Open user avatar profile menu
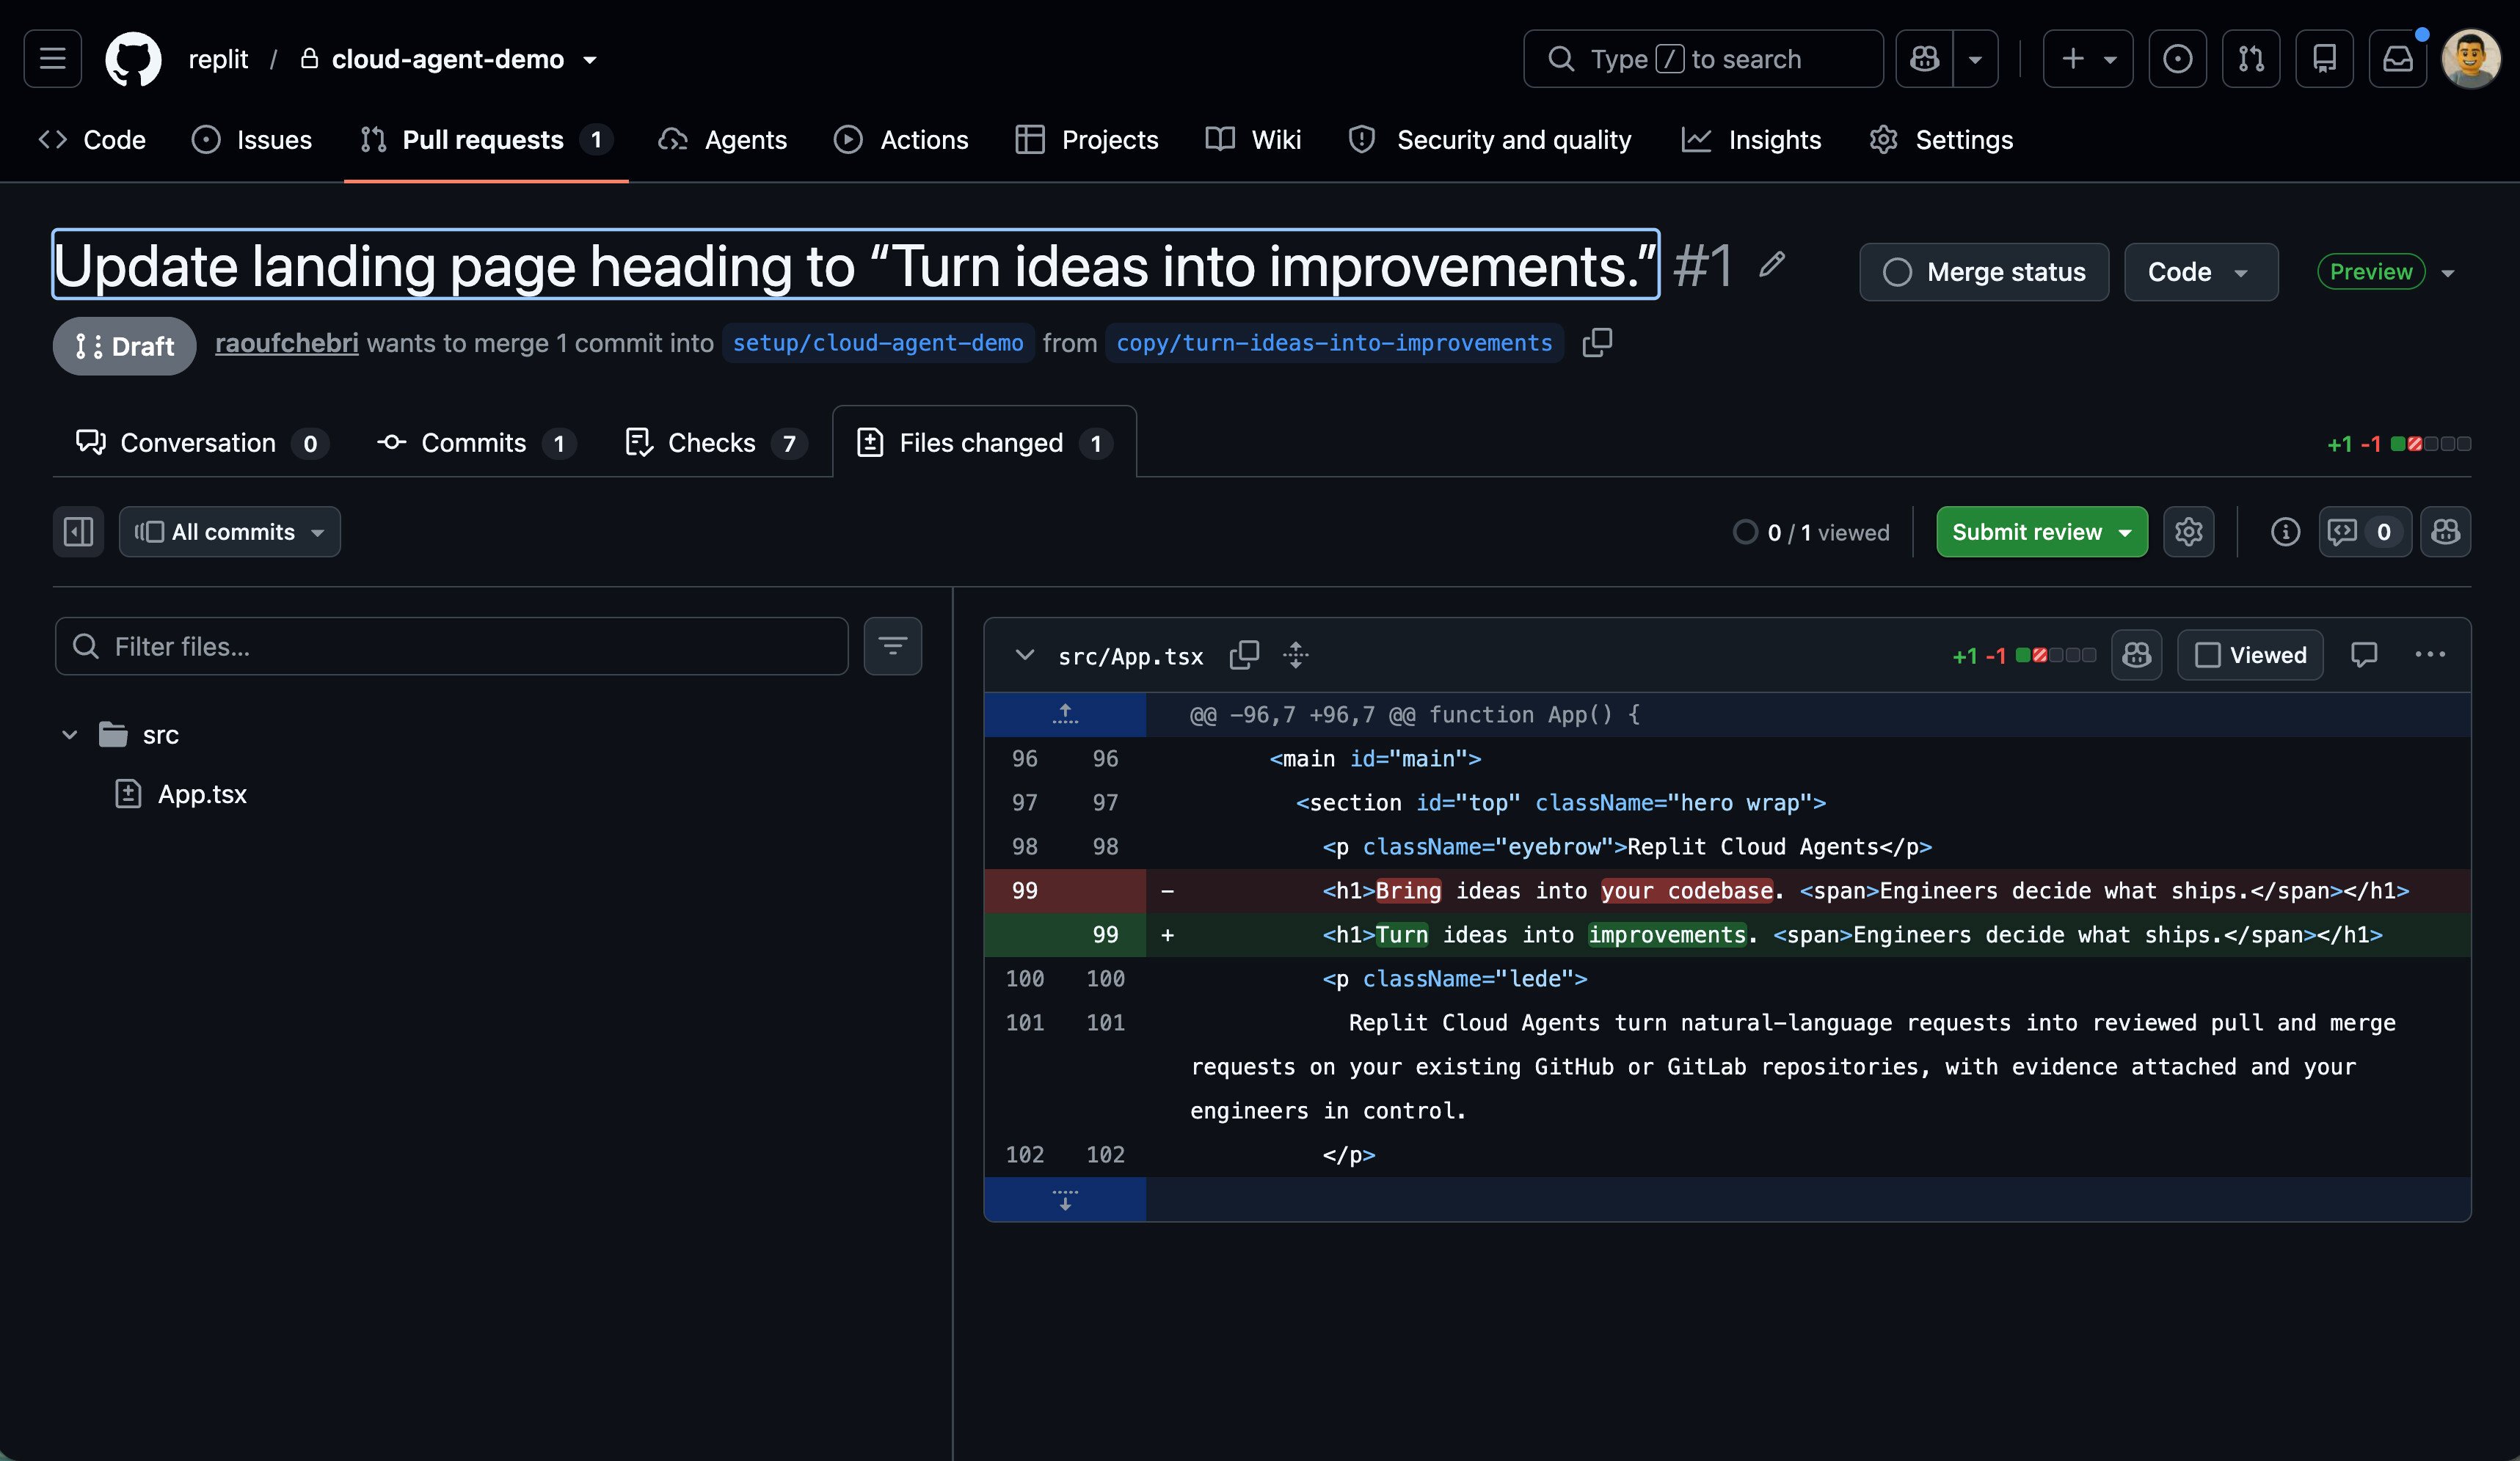The image size is (2520, 1461). (x=2471, y=59)
